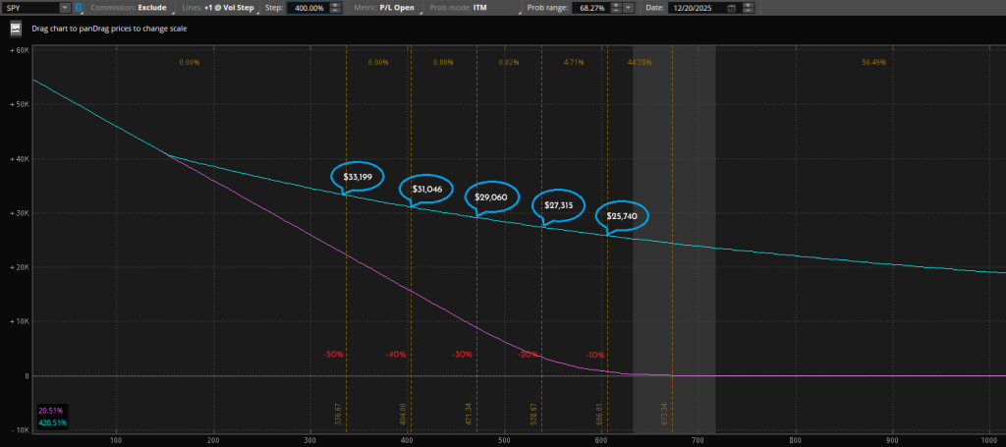The image size is (1006, 447).
Task: Click the 336.67 price slice label
Action: click(339, 414)
